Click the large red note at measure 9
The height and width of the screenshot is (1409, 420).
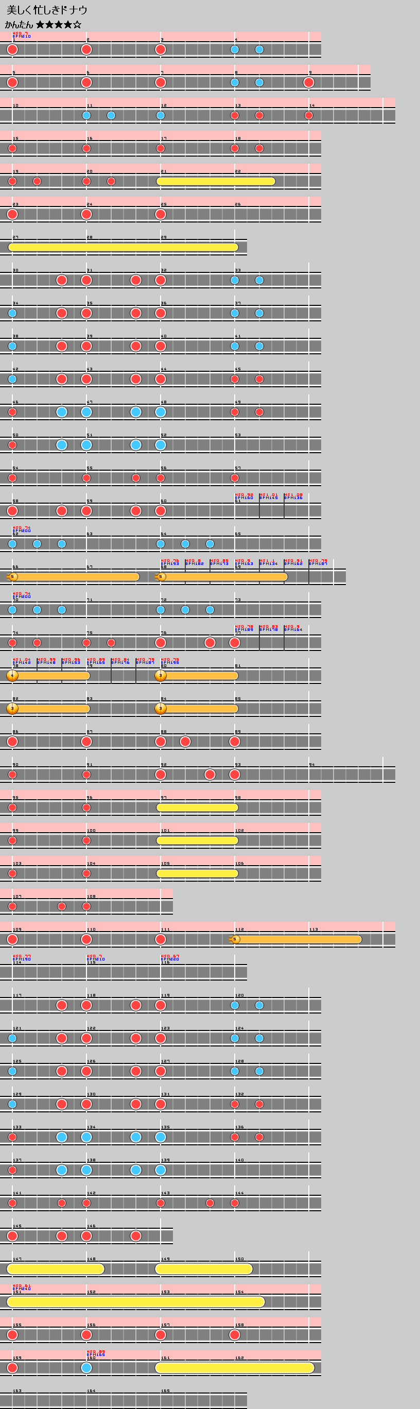tap(308, 82)
